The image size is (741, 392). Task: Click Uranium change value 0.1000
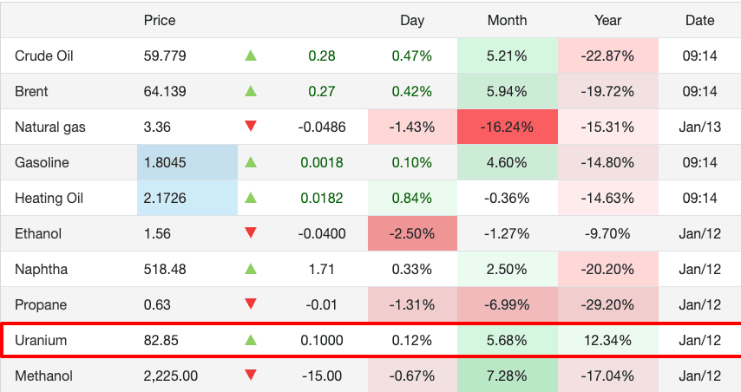click(x=322, y=340)
